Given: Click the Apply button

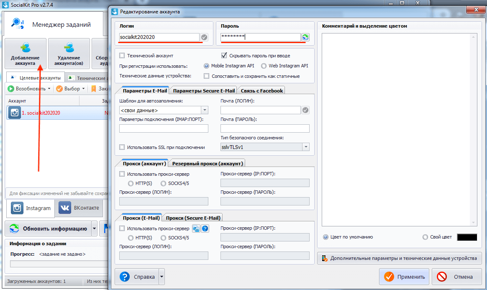Looking at the screenshot, I should (404, 277).
